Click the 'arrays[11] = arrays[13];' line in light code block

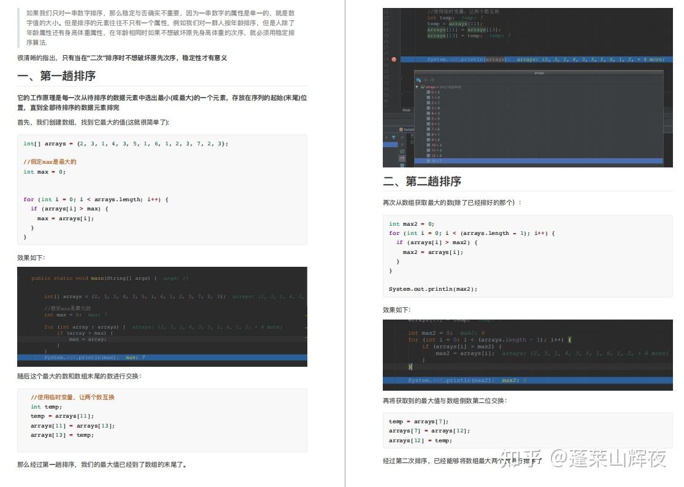click(72, 426)
